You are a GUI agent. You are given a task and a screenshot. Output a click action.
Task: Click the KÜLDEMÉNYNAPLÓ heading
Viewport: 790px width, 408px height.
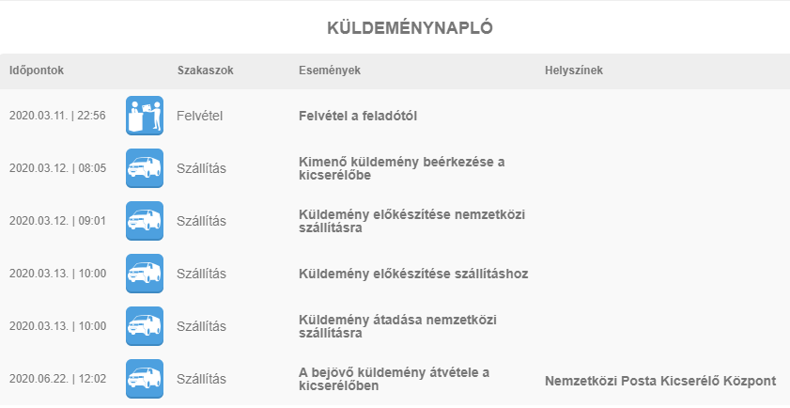pyautogui.click(x=410, y=28)
